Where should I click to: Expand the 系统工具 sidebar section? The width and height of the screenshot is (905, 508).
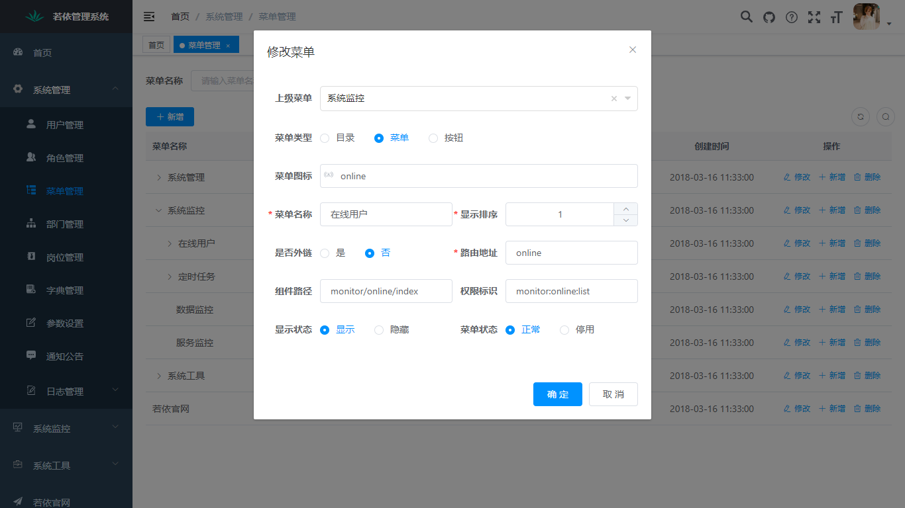click(x=66, y=465)
